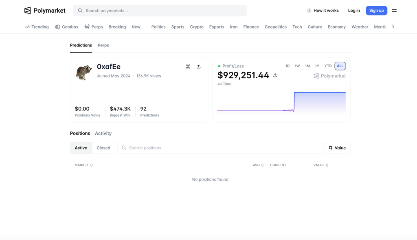Sort positions by Avg column
This screenshot has width=417, height=240.
click(x=258, y=165)
